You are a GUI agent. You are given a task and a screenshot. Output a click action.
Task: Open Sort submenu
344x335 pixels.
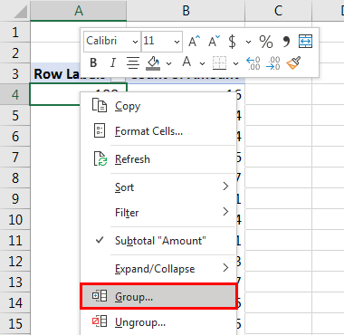[158, 187]
